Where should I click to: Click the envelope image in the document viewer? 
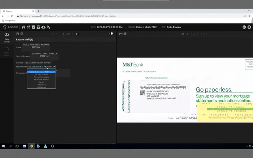pos(185,90)
